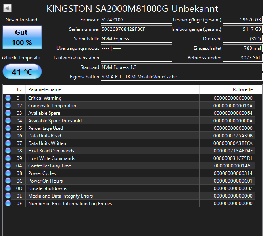Click the Übertragungsmodus field

pyautogui.click(x=136, y=48)
